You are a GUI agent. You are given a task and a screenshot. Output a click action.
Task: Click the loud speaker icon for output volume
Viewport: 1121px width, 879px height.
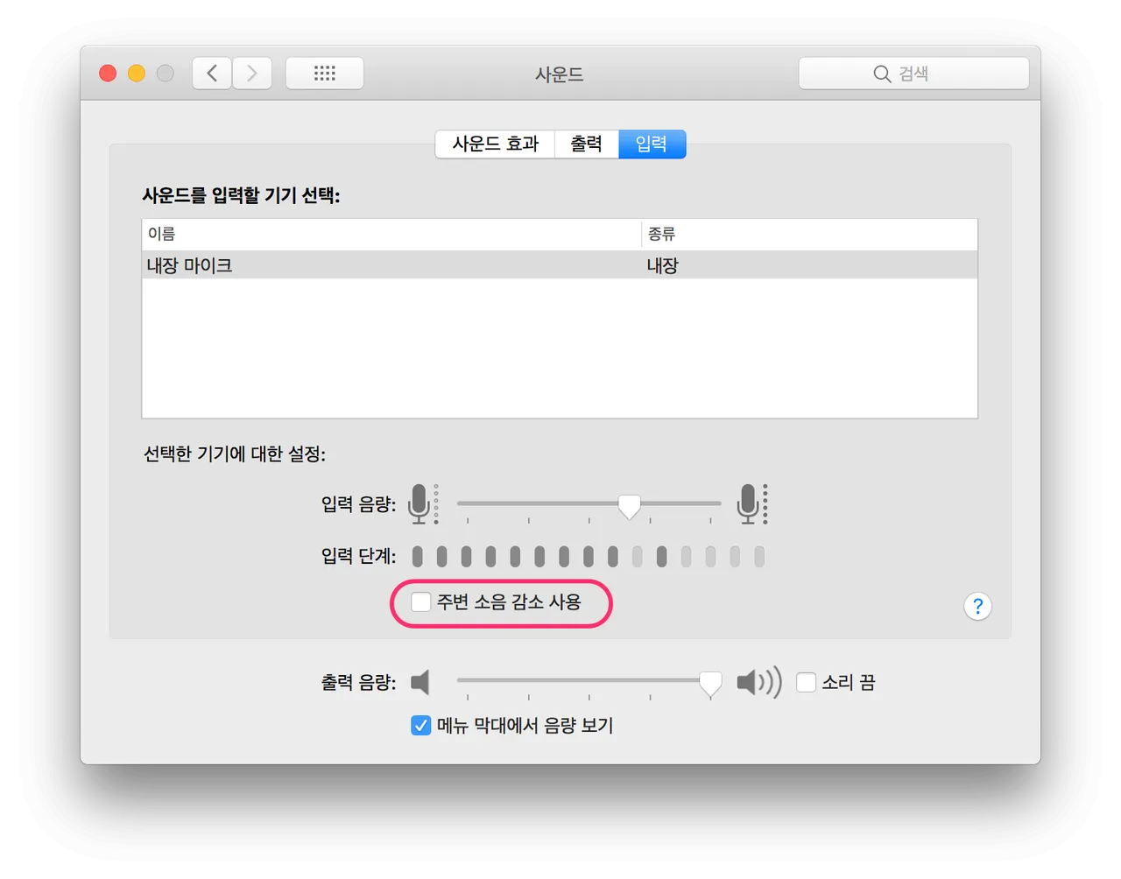(x=758, y=682)
